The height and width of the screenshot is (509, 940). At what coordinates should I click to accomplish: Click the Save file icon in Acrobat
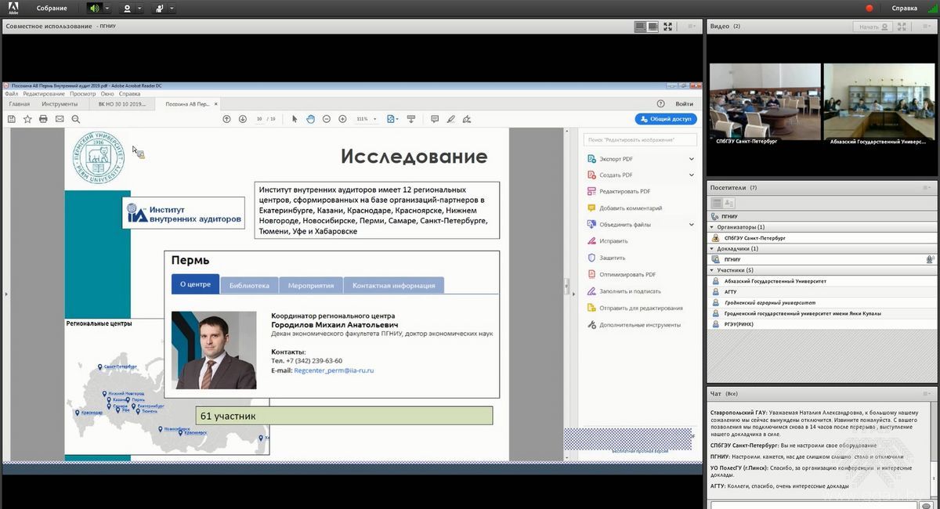tap(12, 119)
